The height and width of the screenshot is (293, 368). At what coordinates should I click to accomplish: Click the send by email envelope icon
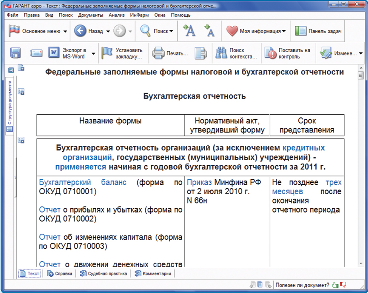coord(36,53)
